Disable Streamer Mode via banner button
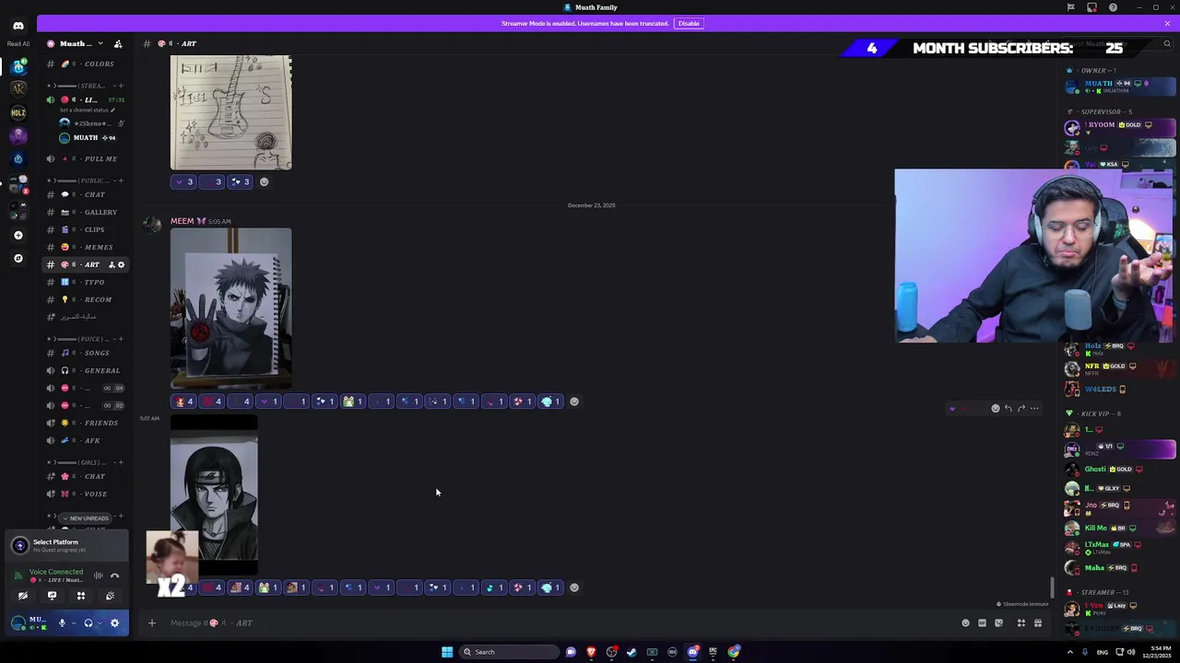 (x=689, y=23)
